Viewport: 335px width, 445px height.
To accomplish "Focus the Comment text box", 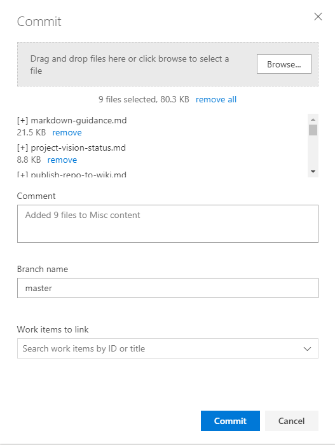I will (168, 224).
